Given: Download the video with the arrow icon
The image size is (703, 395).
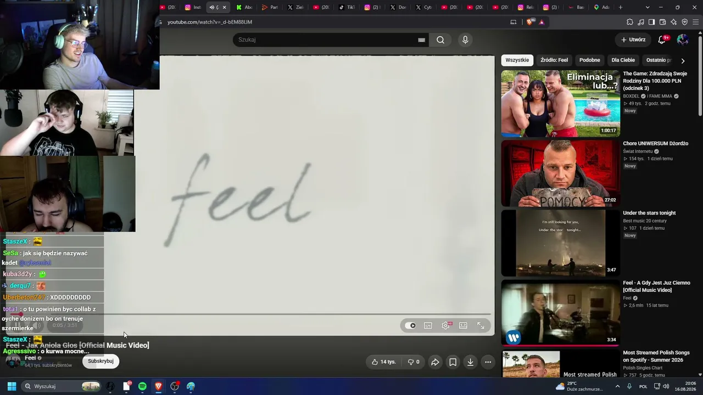Looking at the screenshot, I should pos(470,362).
